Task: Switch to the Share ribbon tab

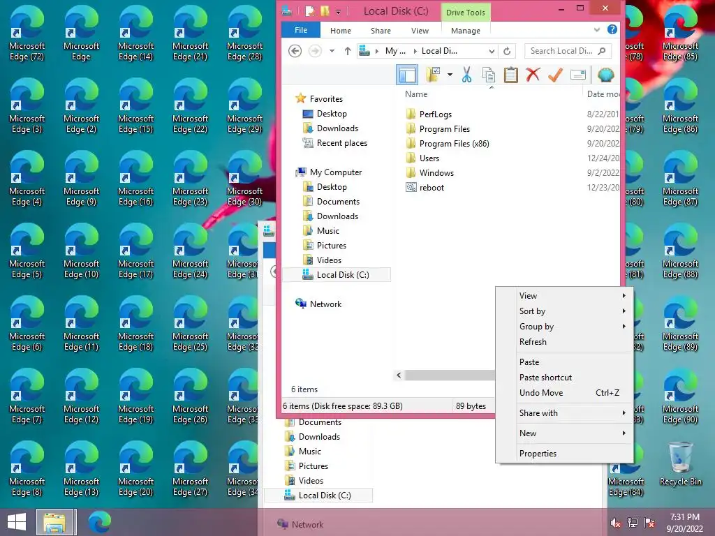Action: click(x=381, y=31)
